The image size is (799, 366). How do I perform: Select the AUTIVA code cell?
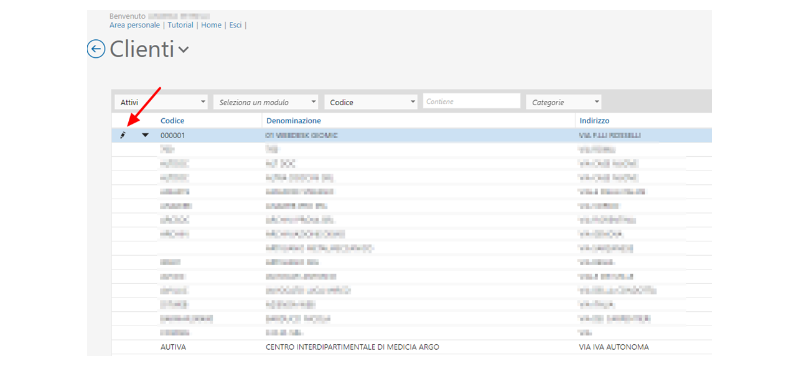(x=173, y=347)
